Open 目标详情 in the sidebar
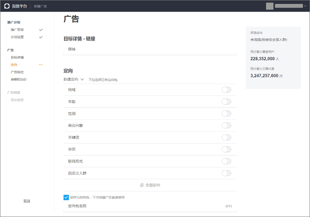This screenshot has width=310, height=217. [x=17, y=57]
